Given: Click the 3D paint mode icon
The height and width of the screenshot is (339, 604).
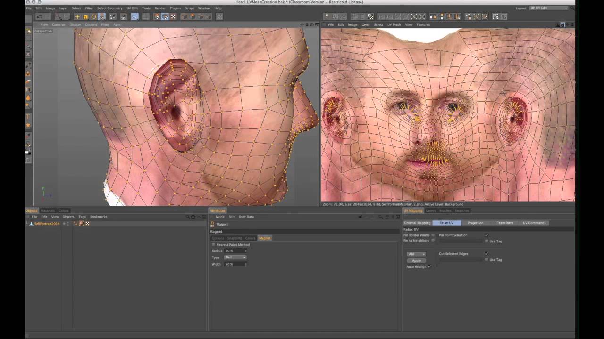Looking at the screenshot, I should [124, 17].
